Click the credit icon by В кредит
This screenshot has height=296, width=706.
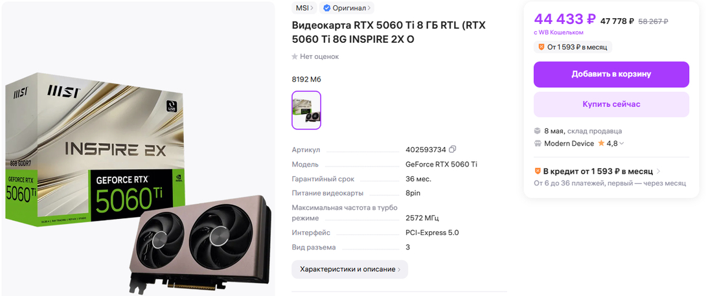(537, 171)
